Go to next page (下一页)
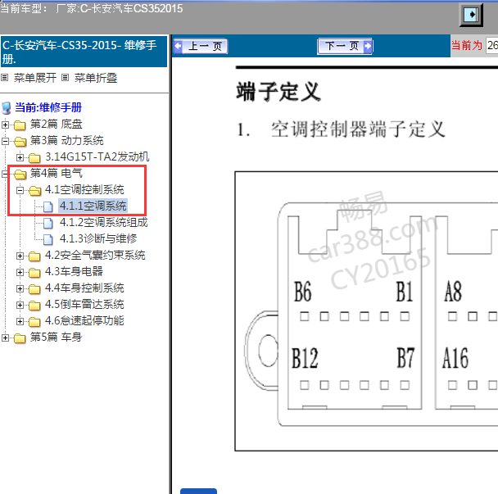Screen dimensions: 498x494 coord(345,47)
